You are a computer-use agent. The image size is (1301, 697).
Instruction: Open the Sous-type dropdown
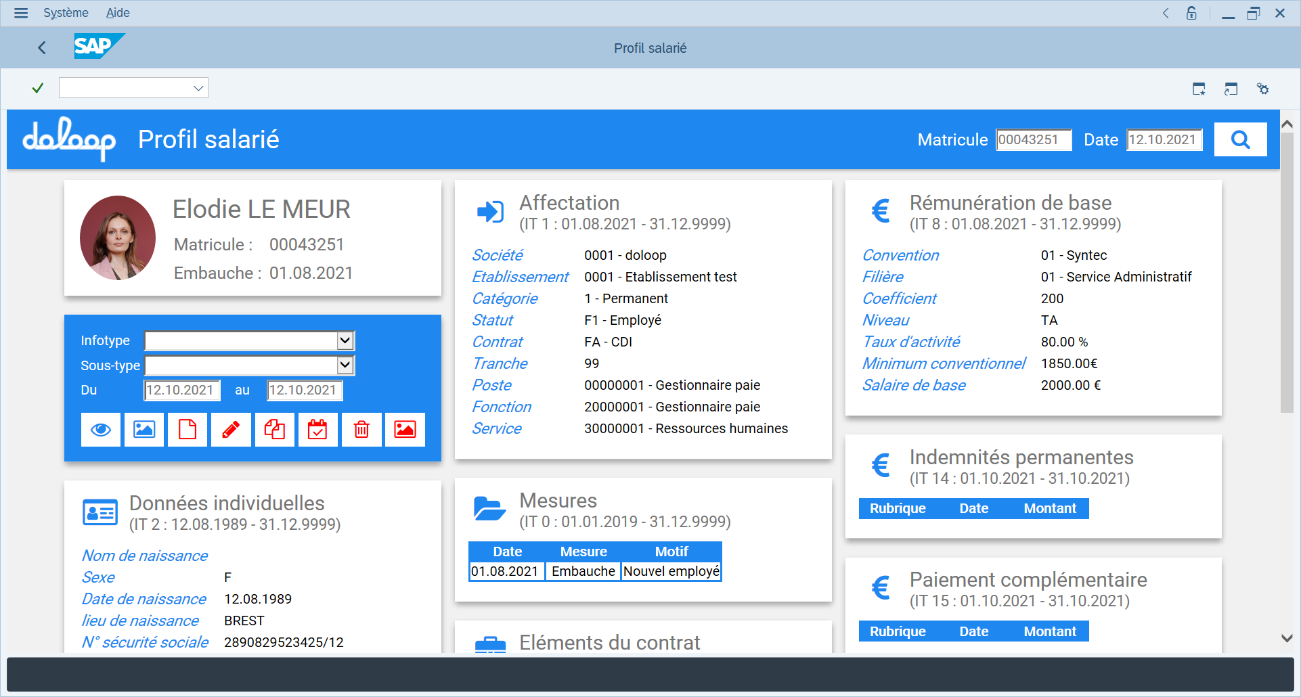point(345,365)
